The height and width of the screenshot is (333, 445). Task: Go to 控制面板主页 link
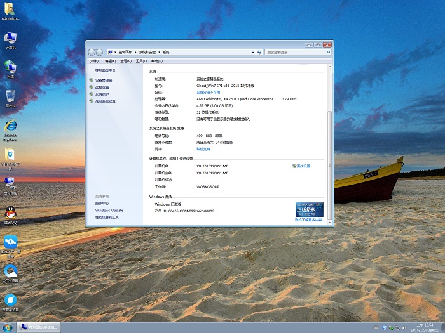click(106, 70)
